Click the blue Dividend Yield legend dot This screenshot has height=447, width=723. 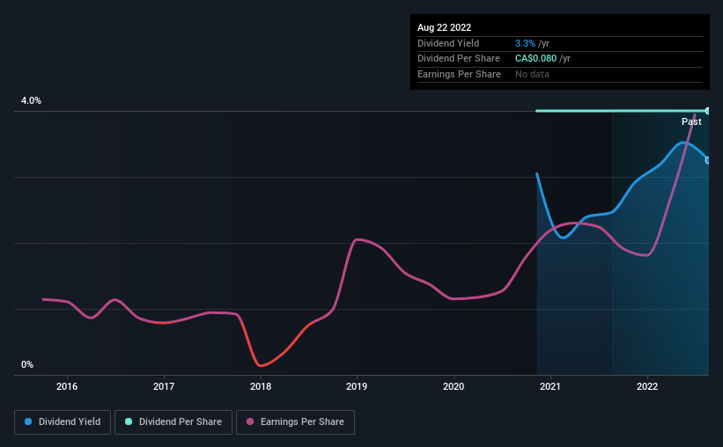tap(28, 421)
